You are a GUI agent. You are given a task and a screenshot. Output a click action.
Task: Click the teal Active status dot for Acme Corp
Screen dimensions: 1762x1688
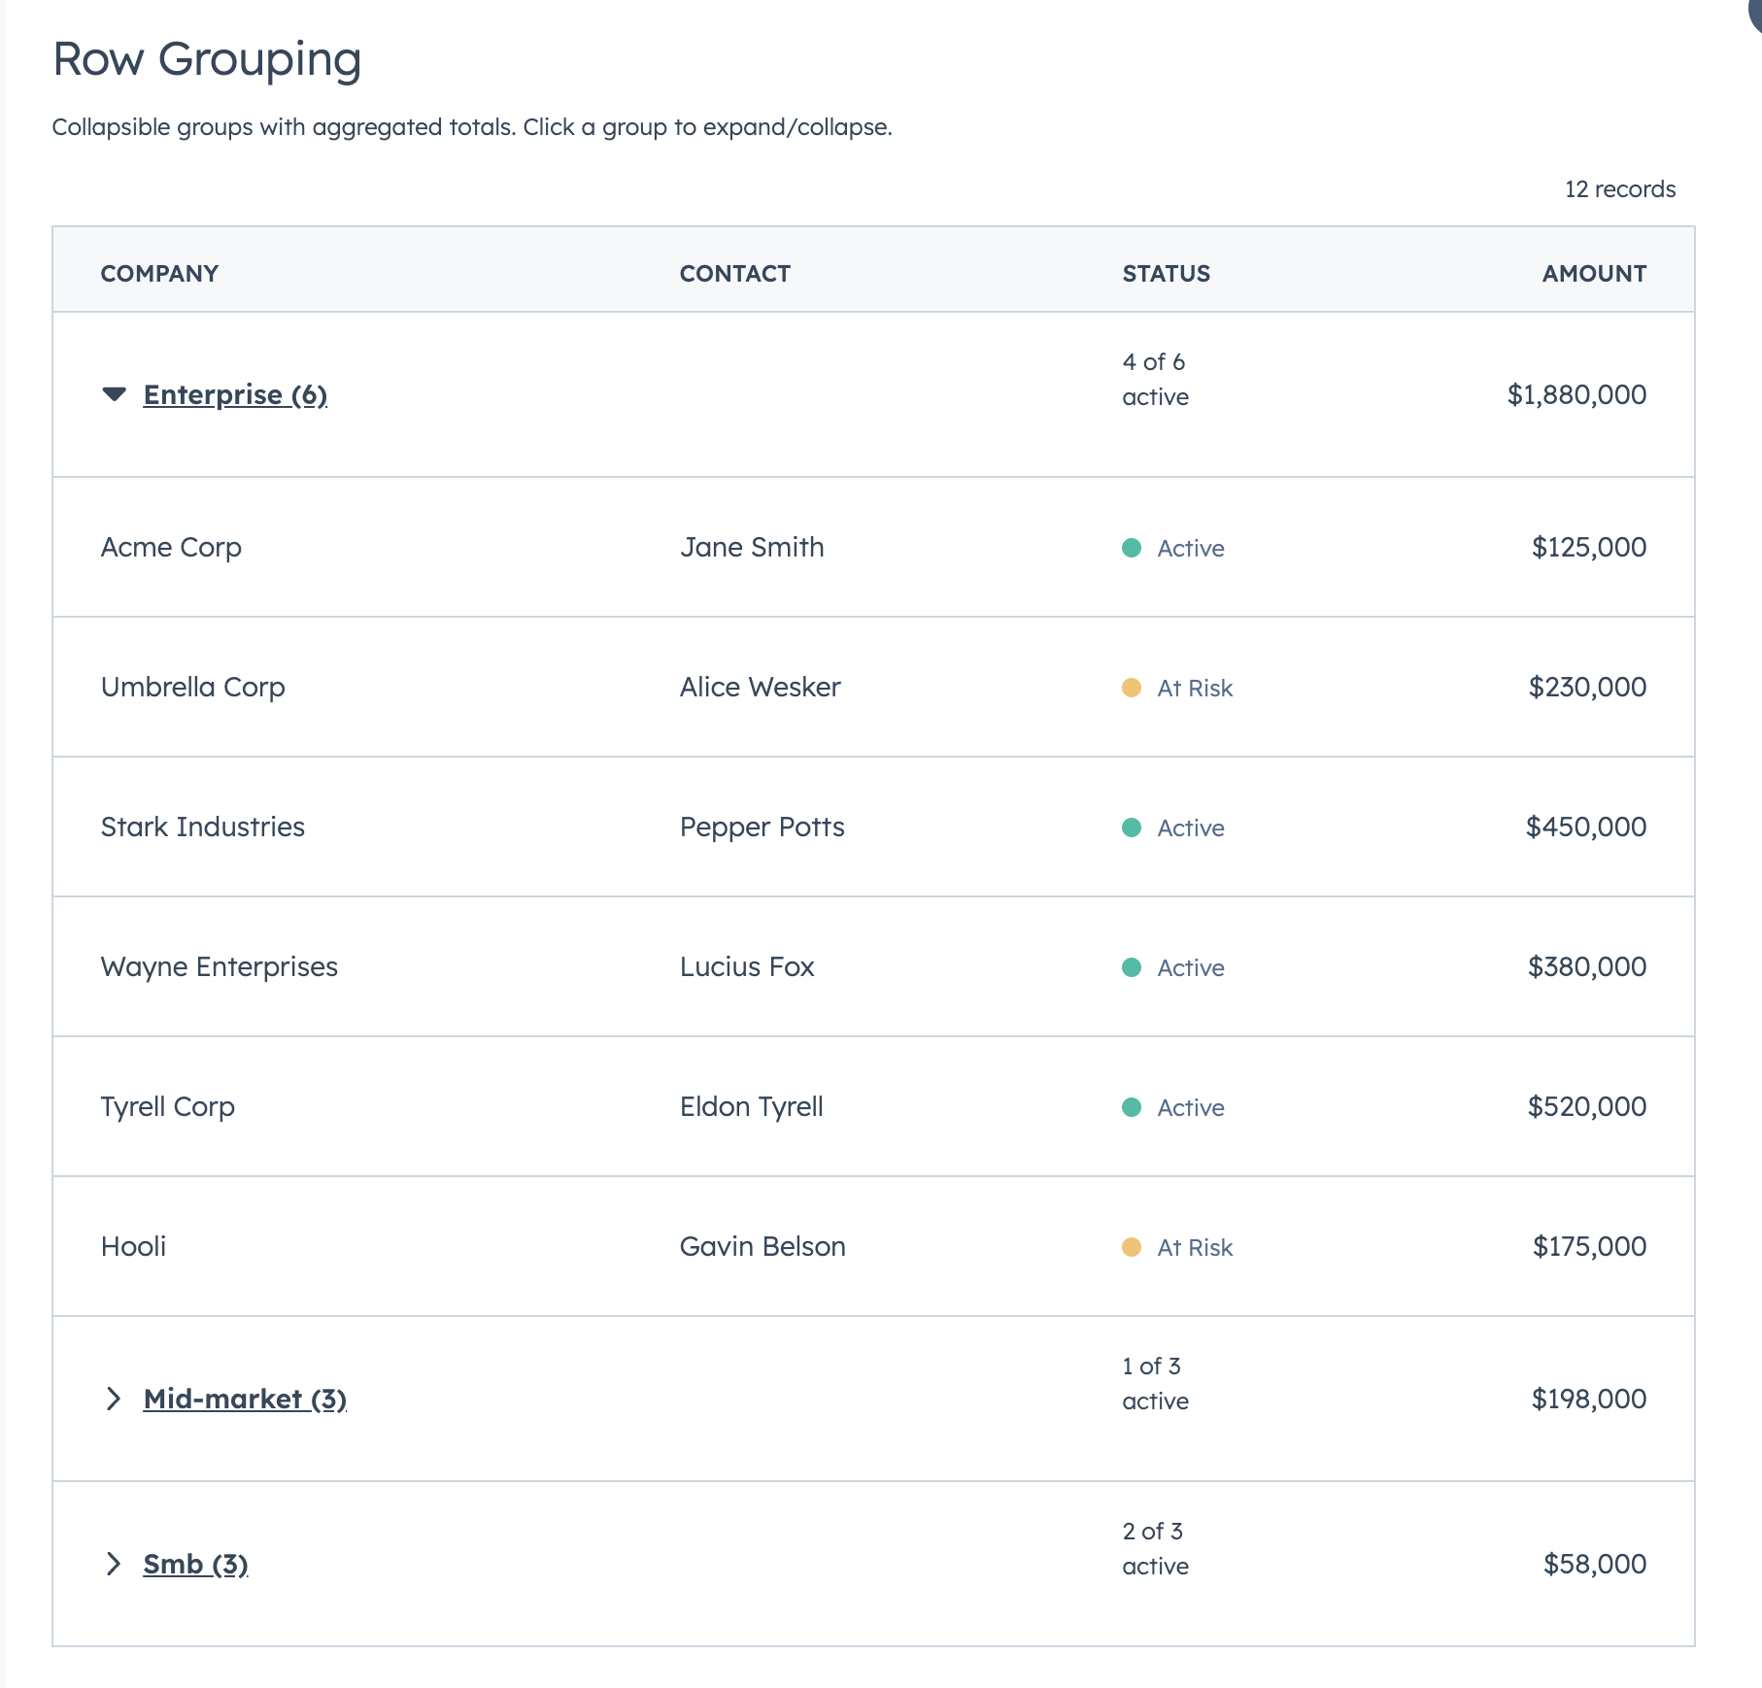point(1134,549)
